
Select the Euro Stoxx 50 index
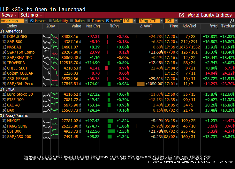(x=20, y=94)
